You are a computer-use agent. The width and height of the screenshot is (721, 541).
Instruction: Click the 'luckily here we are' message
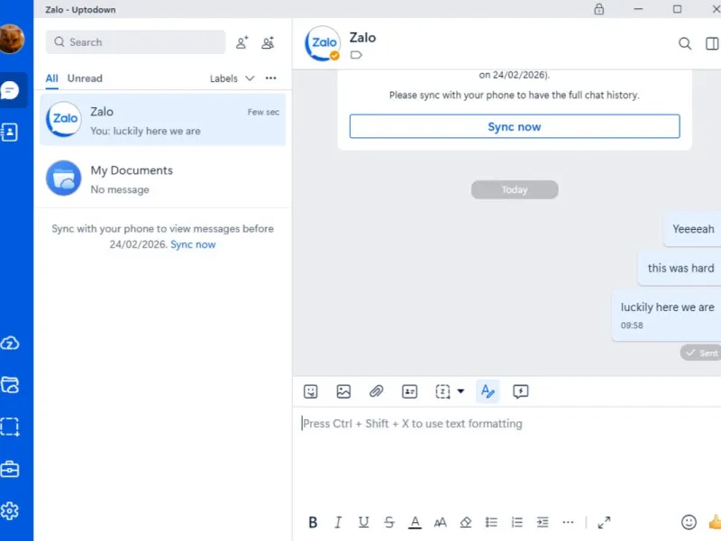click(667, 316)
